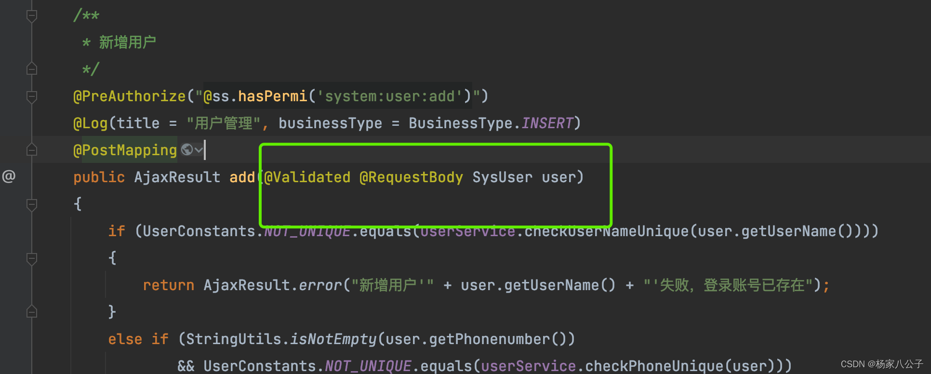Click the fold marker beside the @PostMapping line
The width and height of the screenshot is (931, 374).
click(32, 150)
